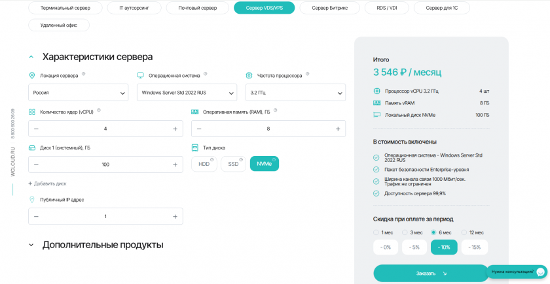Click info icon next to Локация сервера
This screenshot has width=550, height=284.
coord(84,74)
